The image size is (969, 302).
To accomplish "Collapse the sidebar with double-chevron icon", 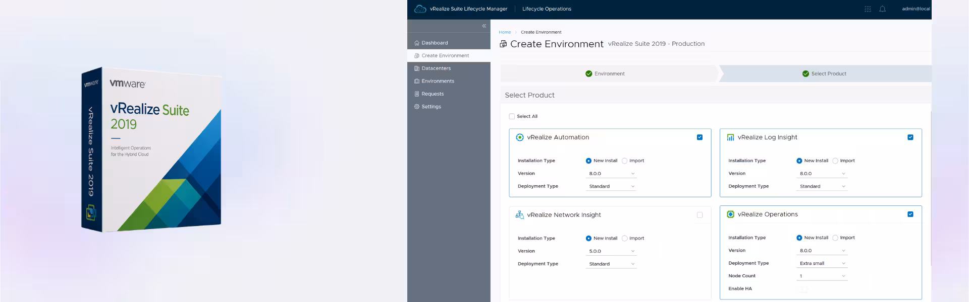I will click(x=484, y=26).
